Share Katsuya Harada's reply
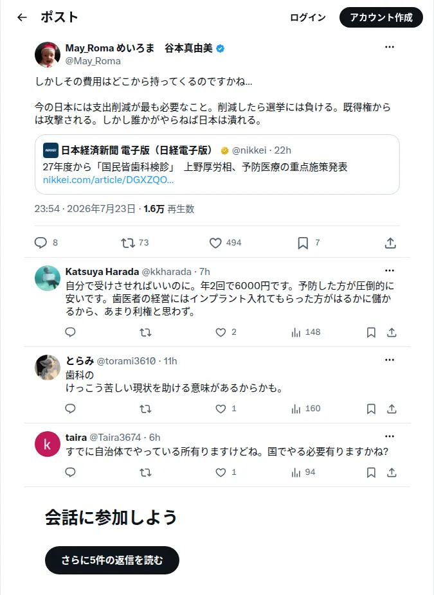The height and width of the screenshot is (595, 434). [x=392, y=332]
